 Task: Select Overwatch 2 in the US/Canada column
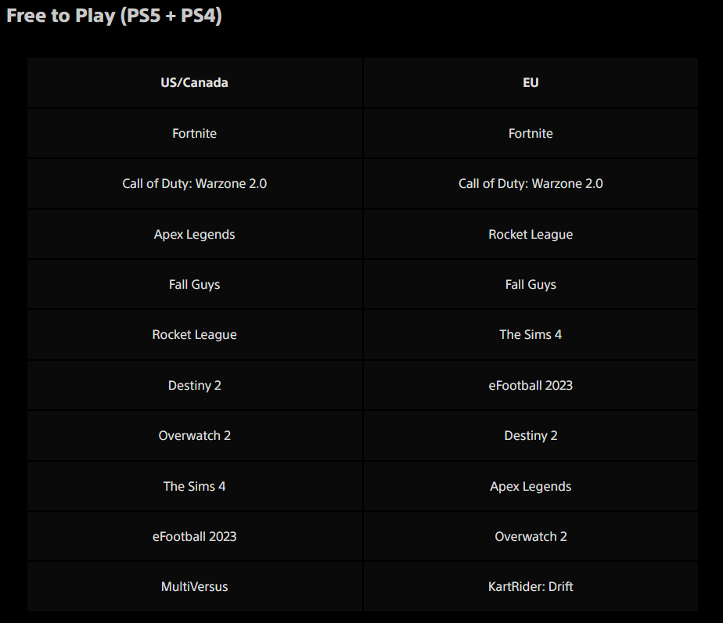pyautogui.click(x=194, y=435)
